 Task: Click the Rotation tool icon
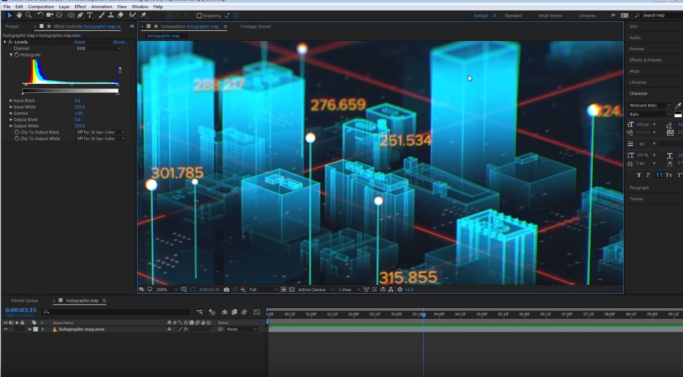tap(41, 15)
